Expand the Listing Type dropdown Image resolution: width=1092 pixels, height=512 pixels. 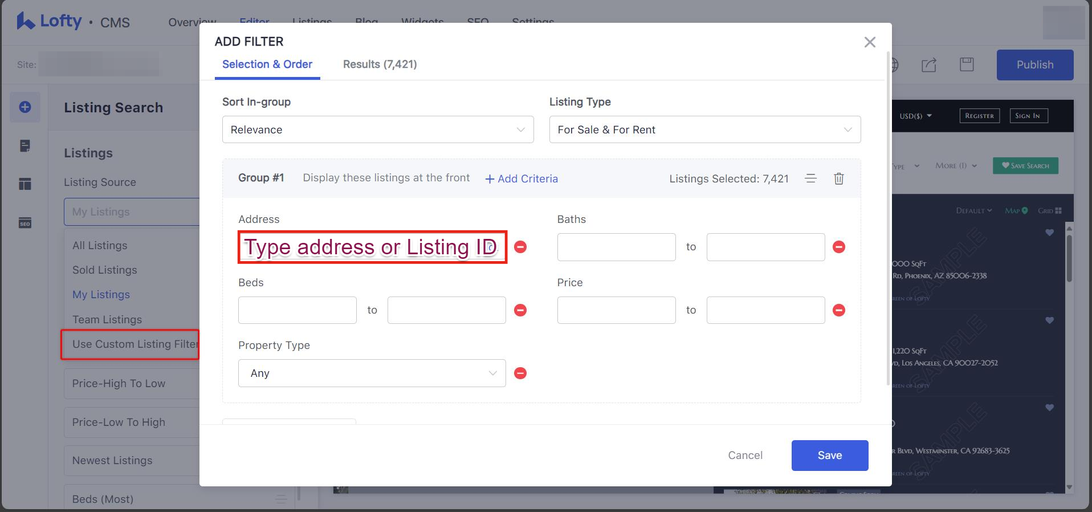[x=704, y=130]
